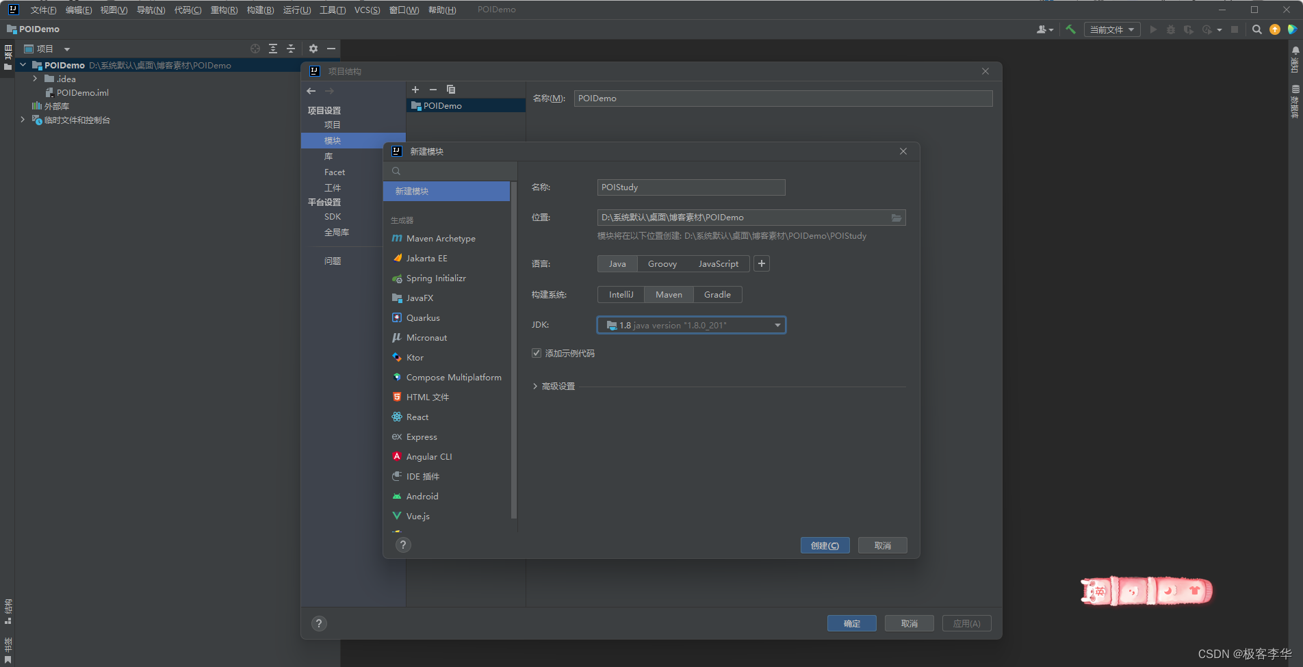Click the Build hammer icon in toolbar
1303x667 pixels.
tap(1071, 29)
